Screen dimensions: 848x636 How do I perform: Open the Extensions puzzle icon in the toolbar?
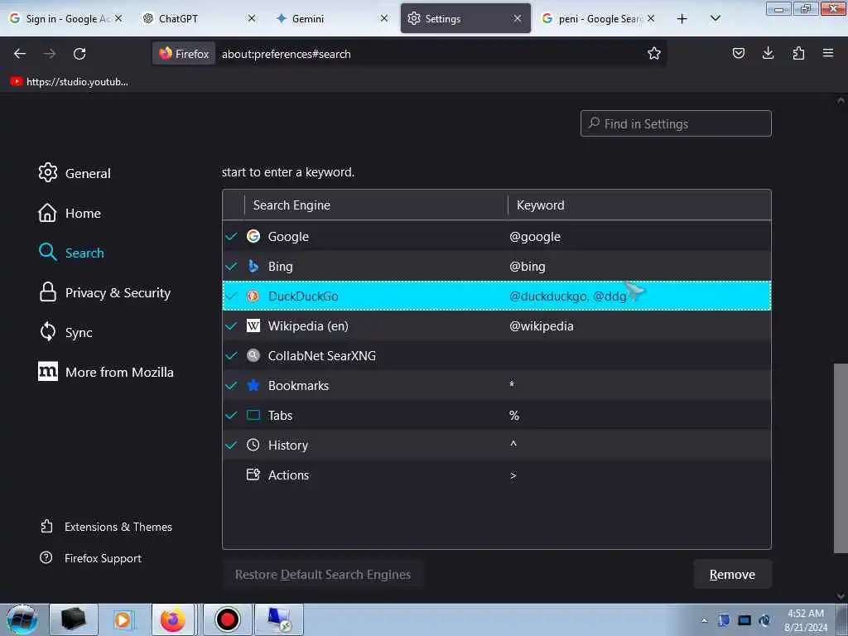click(x=798, y=53)
